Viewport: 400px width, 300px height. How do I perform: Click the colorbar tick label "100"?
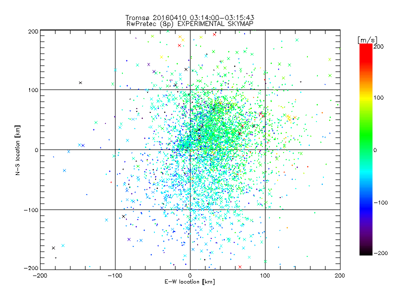pyautogui.click(x=378, y=97)
